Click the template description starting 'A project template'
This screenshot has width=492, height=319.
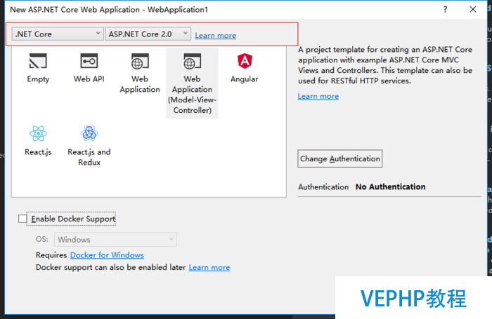click(x=385, y=65)
